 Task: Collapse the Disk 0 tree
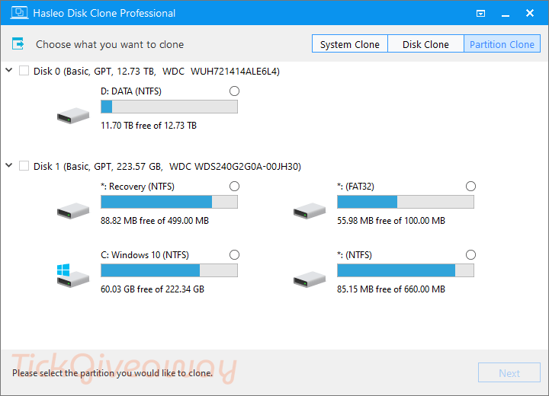9,70
